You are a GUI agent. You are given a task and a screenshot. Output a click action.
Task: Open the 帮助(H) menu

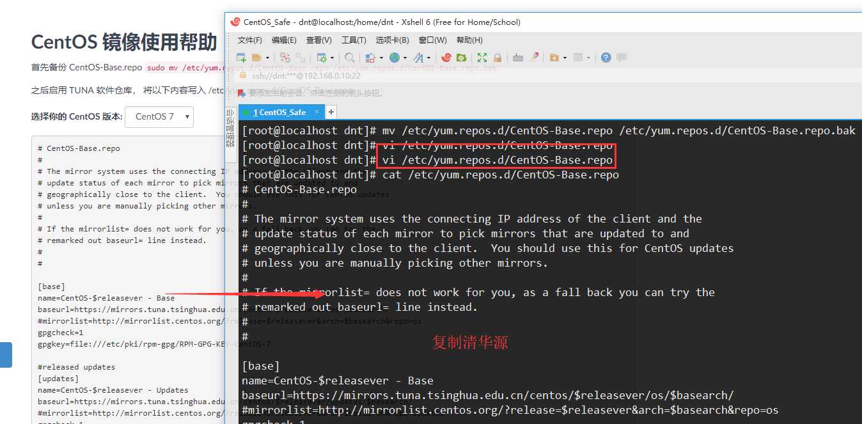469,40
